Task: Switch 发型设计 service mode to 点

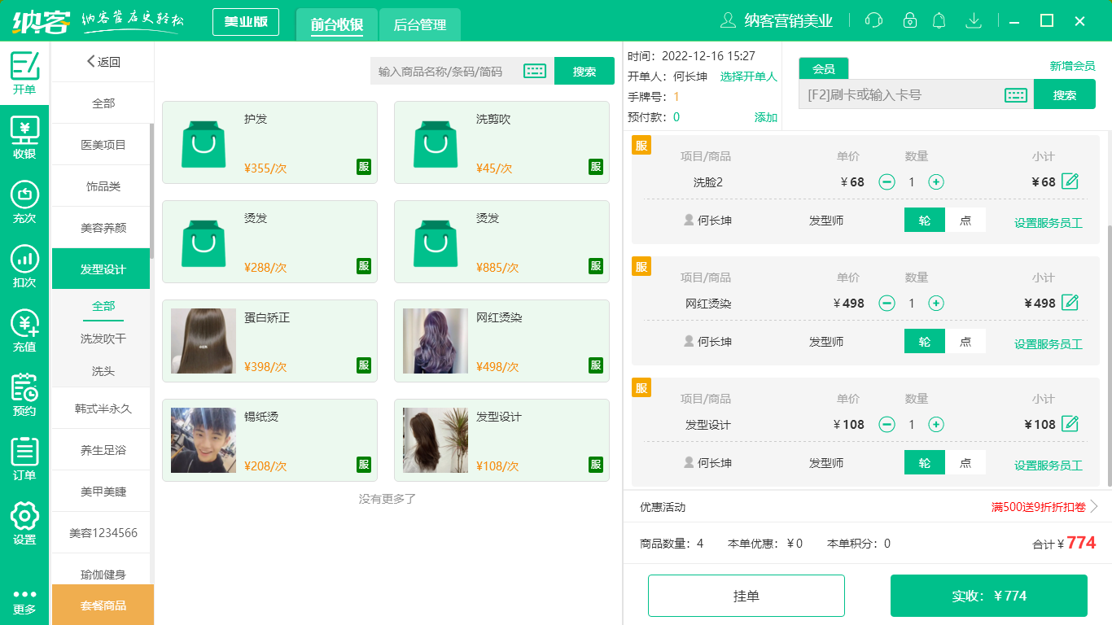Action: 966,462
